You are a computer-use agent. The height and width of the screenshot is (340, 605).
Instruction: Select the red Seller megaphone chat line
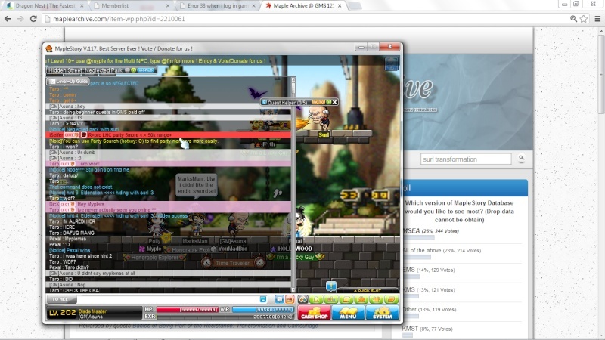169,135
